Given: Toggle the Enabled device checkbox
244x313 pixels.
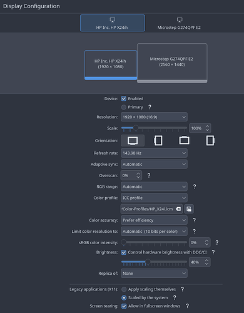Looking at the screenshot, I should [124, 98].
